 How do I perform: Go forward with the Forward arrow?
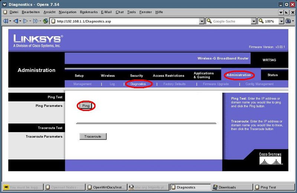(x=25, y=21)
